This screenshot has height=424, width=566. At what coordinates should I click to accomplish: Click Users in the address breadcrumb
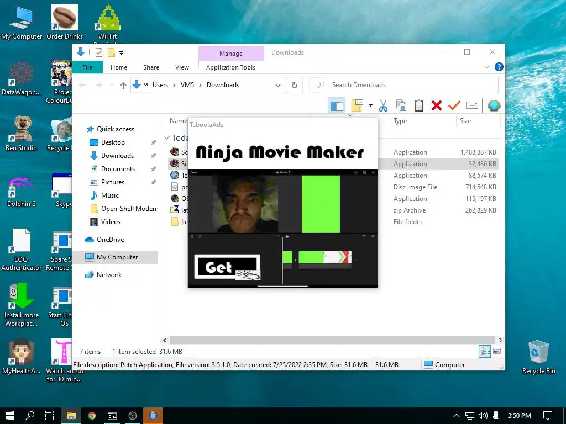[x=160, y=85]
